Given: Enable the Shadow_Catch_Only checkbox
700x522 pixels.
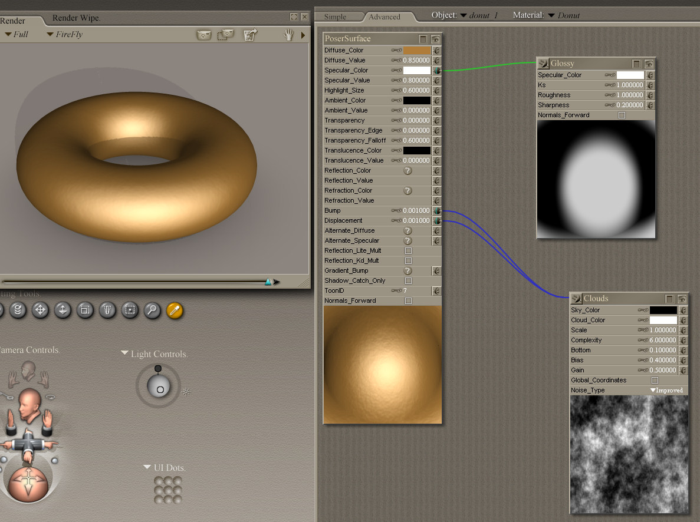Looking at the screenshot, I should tap(408, 281).
